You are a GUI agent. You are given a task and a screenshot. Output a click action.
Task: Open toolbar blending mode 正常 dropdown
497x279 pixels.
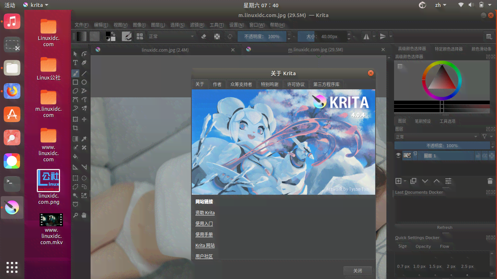(171, 36)
